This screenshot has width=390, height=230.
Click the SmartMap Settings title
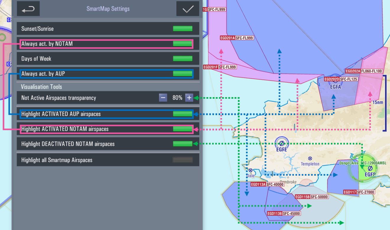[108, 9]
